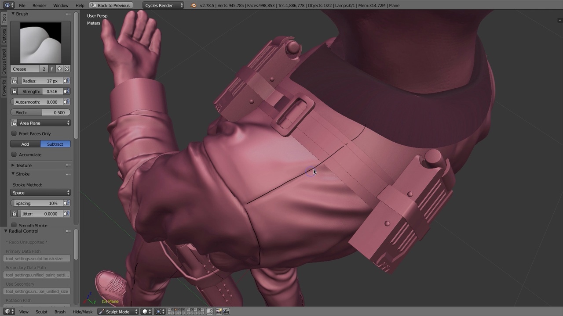The height and width of the screenshot is (316, 563).
Task: Toggle the Jitter lock icon
Action: tap(14, 214)
